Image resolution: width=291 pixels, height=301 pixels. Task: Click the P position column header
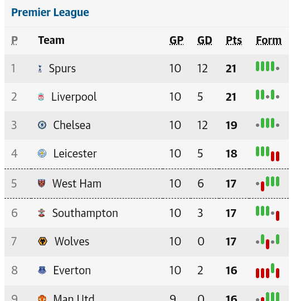14,40
